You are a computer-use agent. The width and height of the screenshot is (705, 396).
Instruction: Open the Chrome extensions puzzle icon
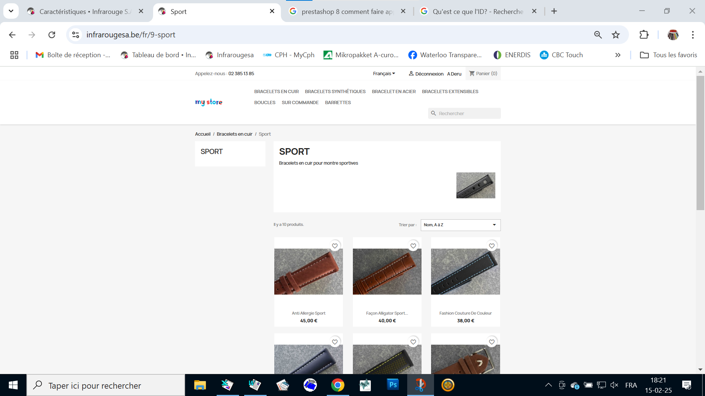(x=644, y=35)
